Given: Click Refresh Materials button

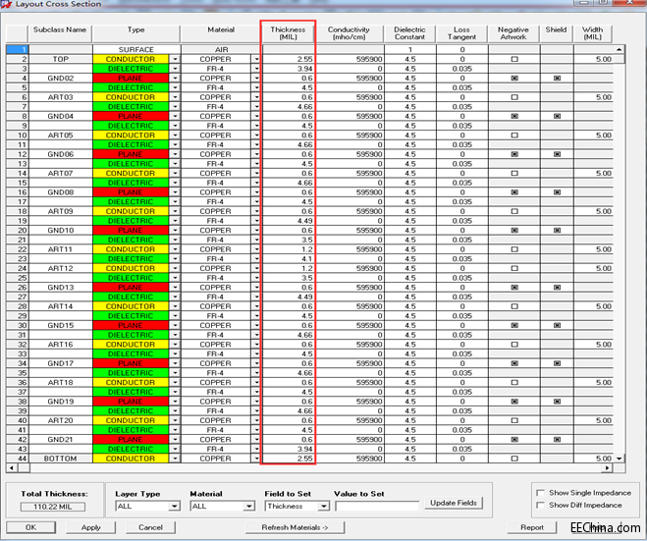Looking at the screenshot, I should click(295, 527).
